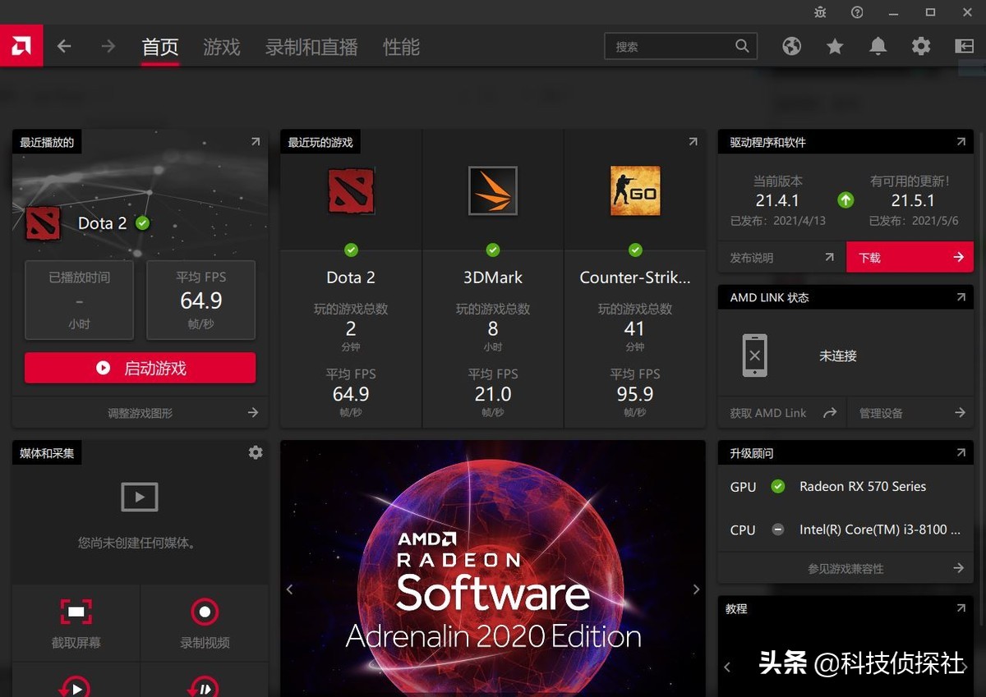Click the 下载 update button
The image size is (986, 697).
[910, 258]
